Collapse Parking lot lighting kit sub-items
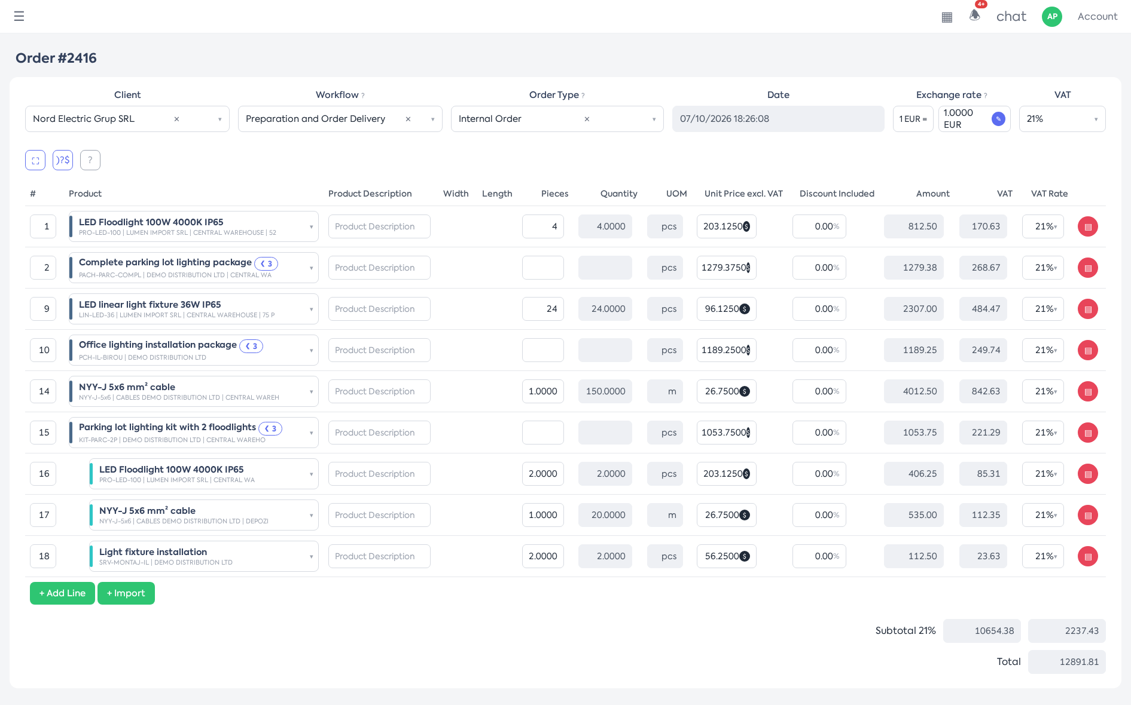The image size is (1131, 705). (x=270, y=428)
